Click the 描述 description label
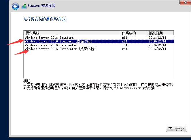The height and width of the screenshot is (140, 191). 27,81
